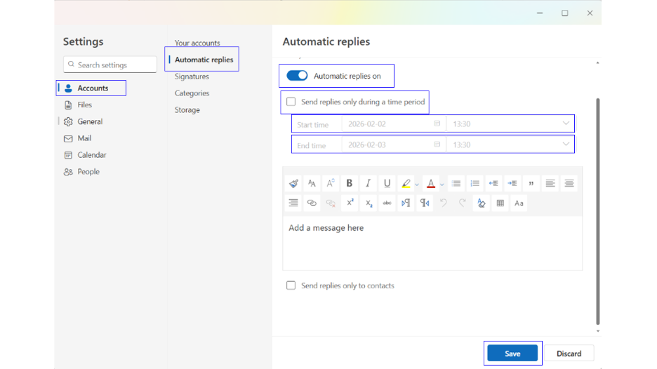Insert a hyperlink
This screenshot has width=657, height=369.
point(312,203)
